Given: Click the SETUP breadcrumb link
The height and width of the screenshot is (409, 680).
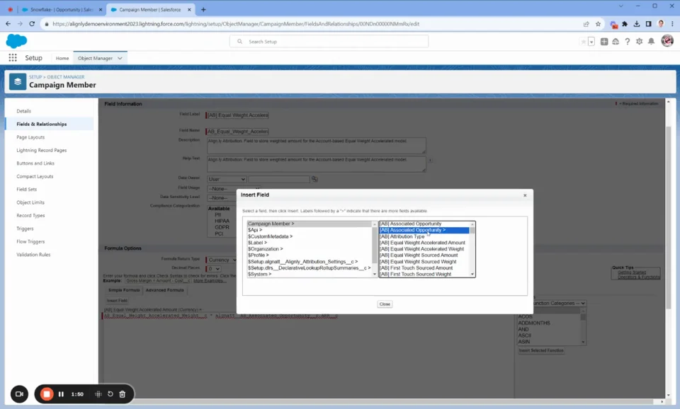Looking at the screenshot, I should click(35, 76).
